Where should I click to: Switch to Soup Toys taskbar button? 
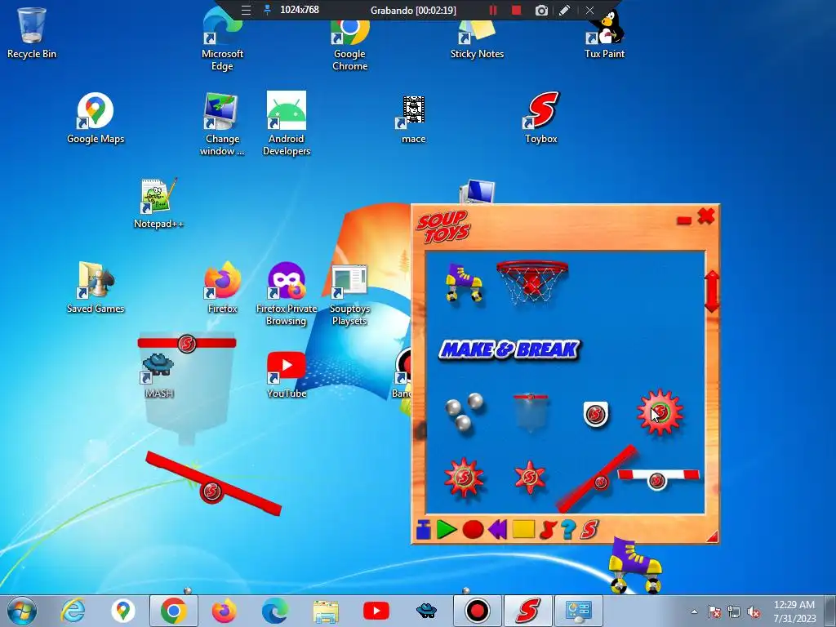(x=528, y=611)
